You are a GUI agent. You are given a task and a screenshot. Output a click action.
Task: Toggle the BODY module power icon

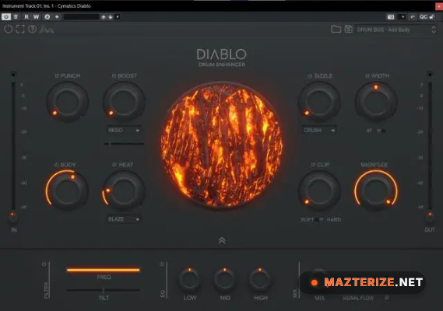(56, 165)
